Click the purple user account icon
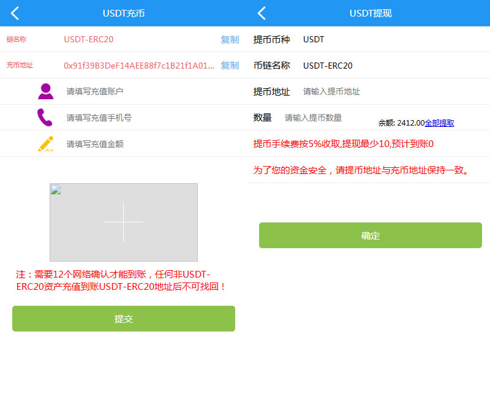The height and width of the screenshot is (394, 490). [45, 91]
